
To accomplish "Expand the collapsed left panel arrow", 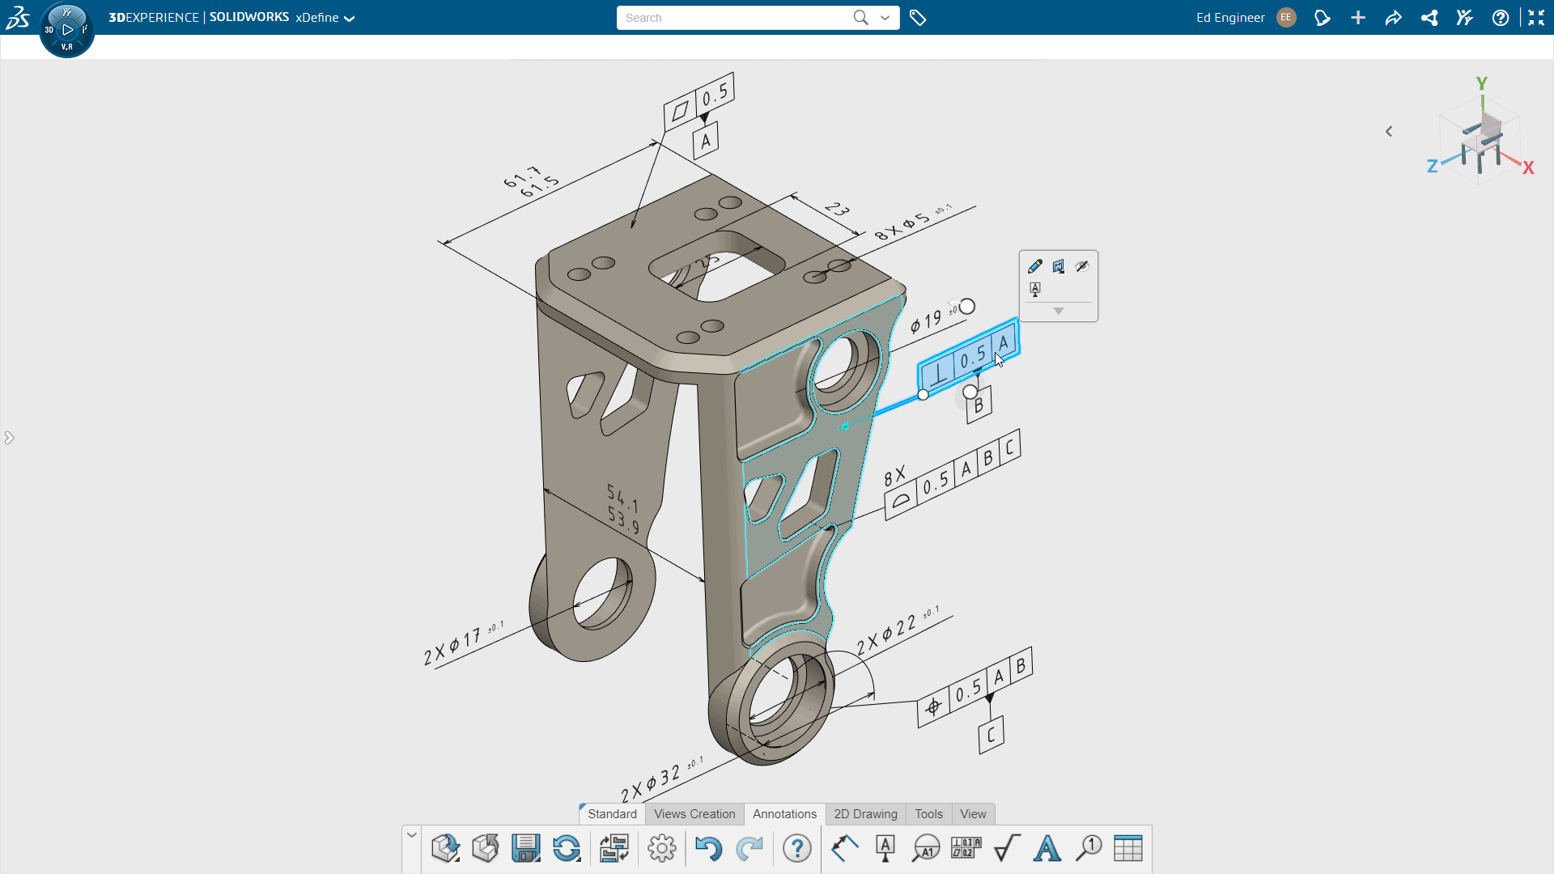I will (x=10, y=438).
